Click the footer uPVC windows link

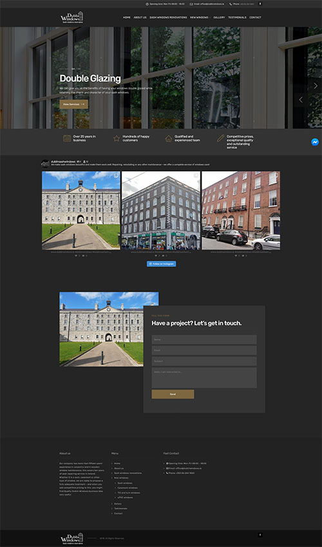(125, 497)
